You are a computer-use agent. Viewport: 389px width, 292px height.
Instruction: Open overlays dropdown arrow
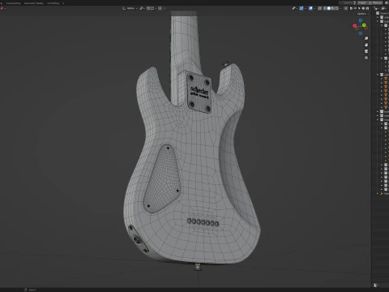click(314, 8)
